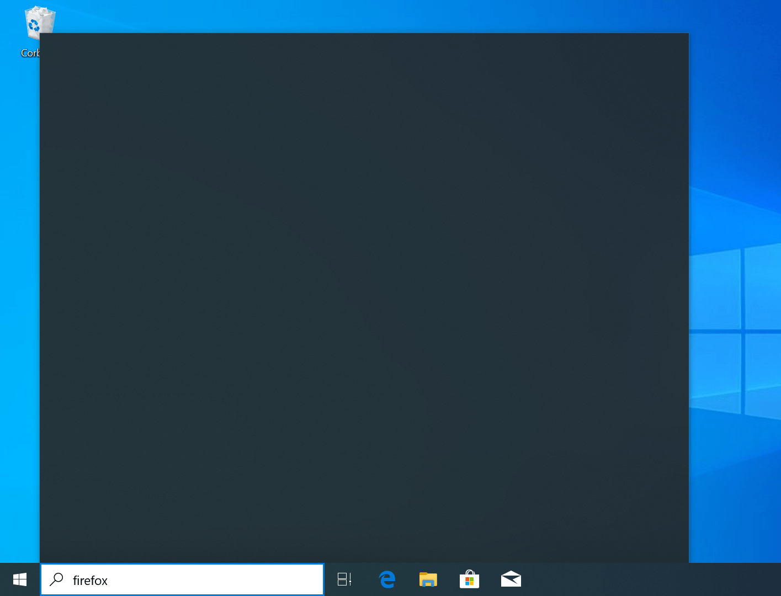This screenshot has height=596, width=781.
Task: Launch Microsoft Store from the taskbar
Action: point(469,579)
